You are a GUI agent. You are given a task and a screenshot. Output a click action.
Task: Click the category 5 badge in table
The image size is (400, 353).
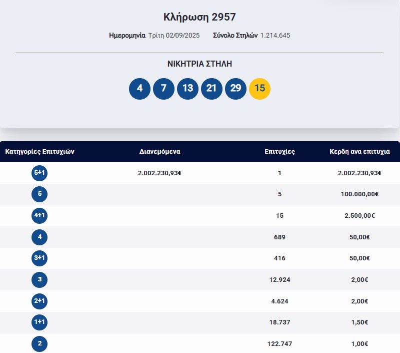(39, 194)
